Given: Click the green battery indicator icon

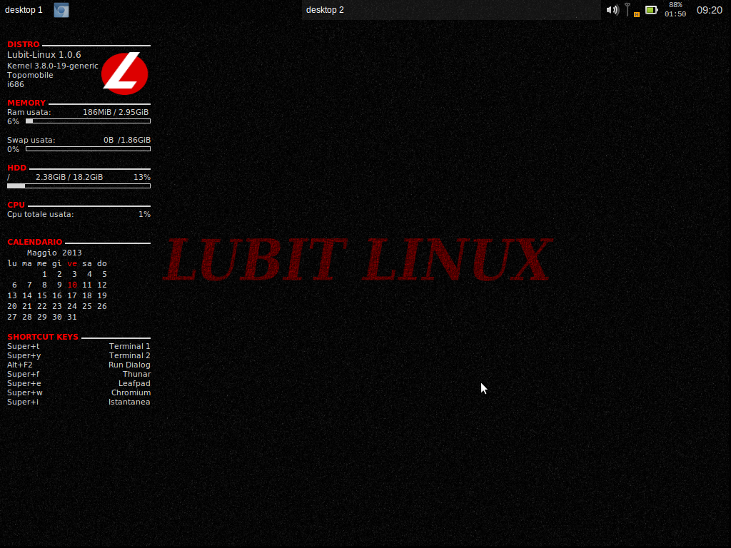Looking at the screenshot, I should 651,10.
